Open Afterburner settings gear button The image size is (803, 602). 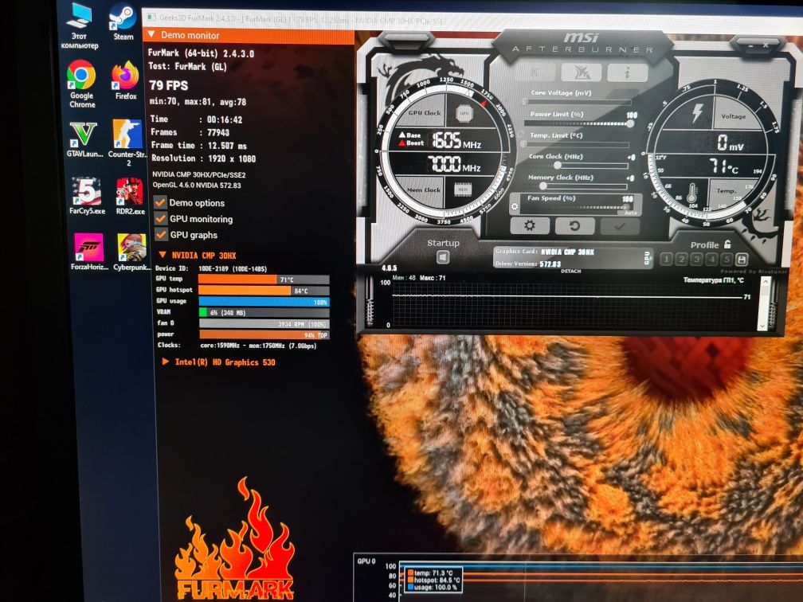pos(530,225)
